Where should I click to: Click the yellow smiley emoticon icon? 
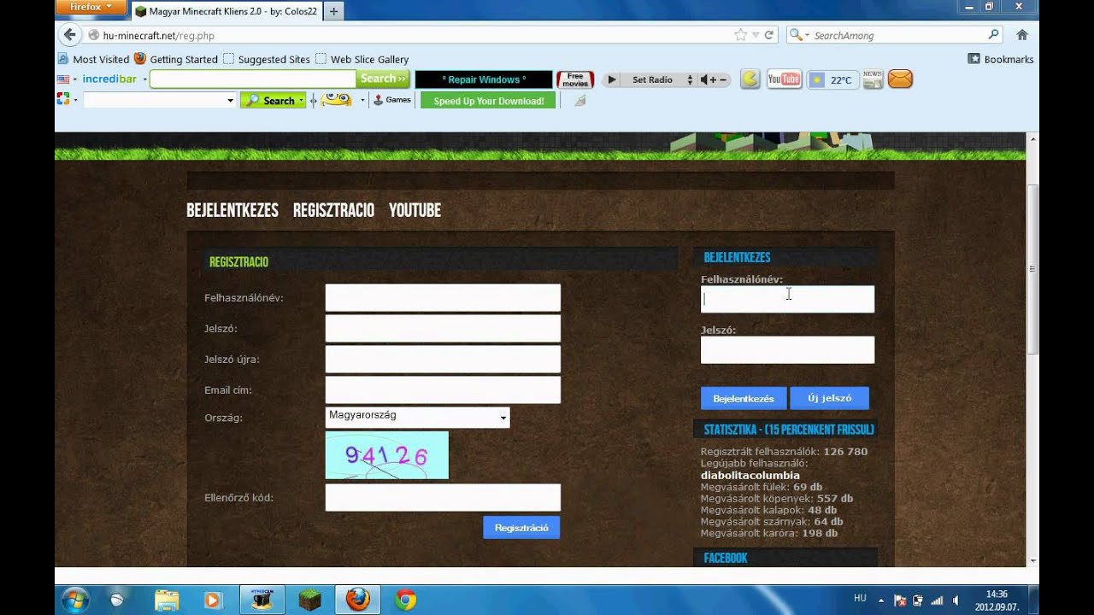(x=337, y=100)
